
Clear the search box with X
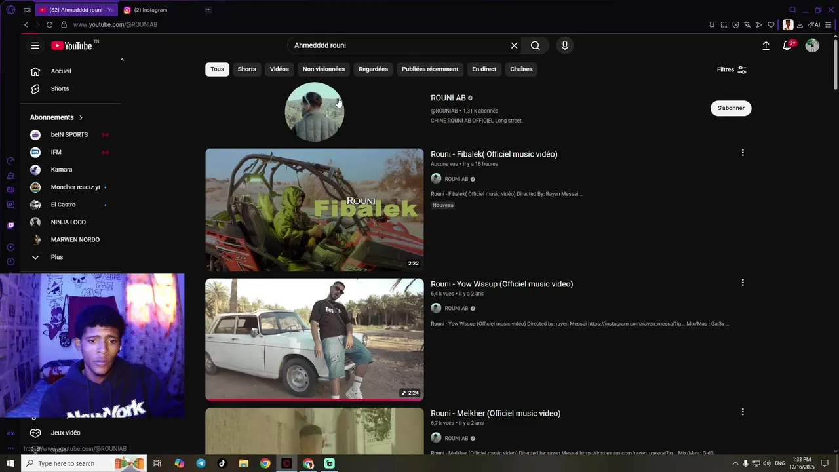[x=514, y=45]
